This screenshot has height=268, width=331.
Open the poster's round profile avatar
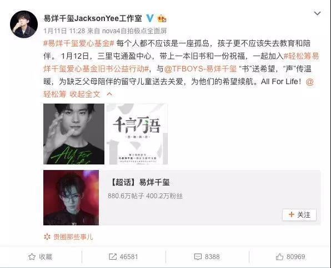(x=24, y=24)
